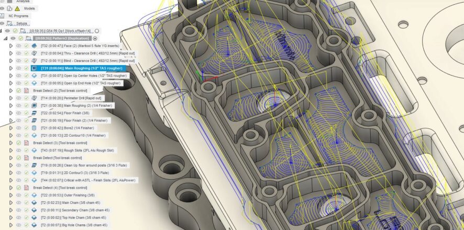Select the Blind - Clearance Drill operation label

88,61
